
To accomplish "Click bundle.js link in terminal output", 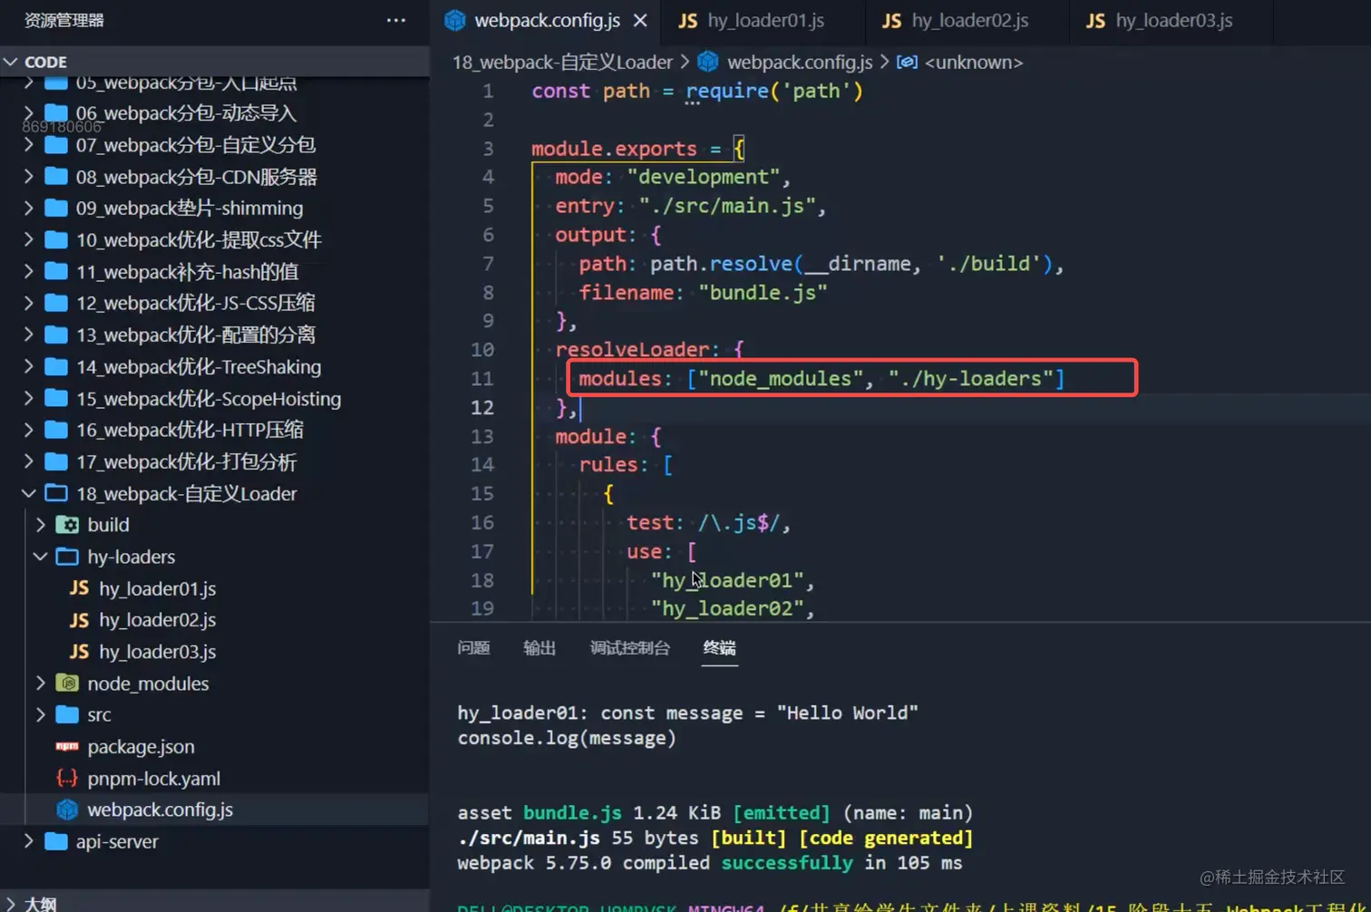I will point(572,812).
